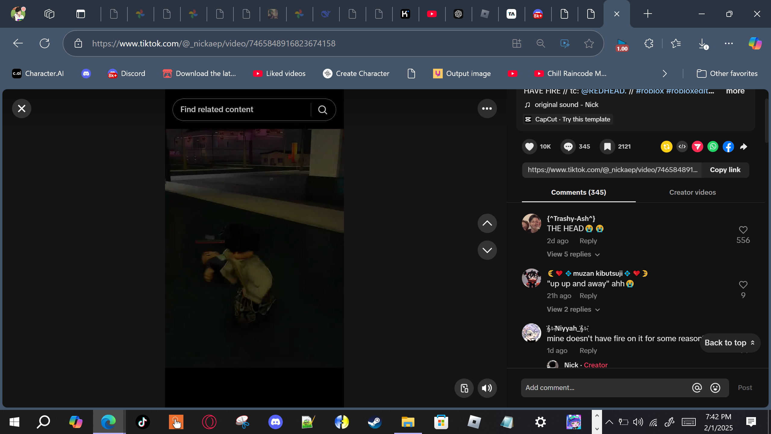The image size is (771, 434).
Task: Like the video with heart button
Action: tap(529, 147)
